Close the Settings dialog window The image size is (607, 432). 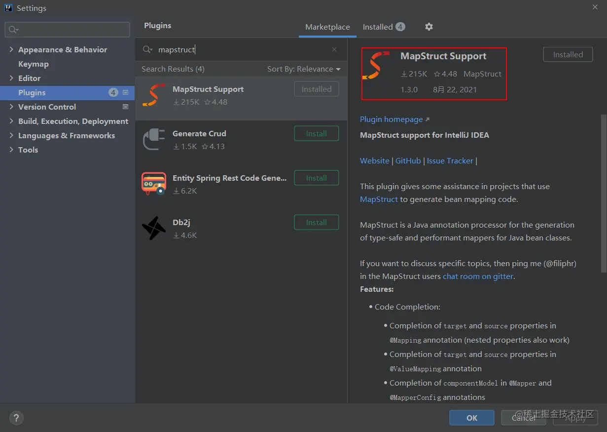point(595,6)
